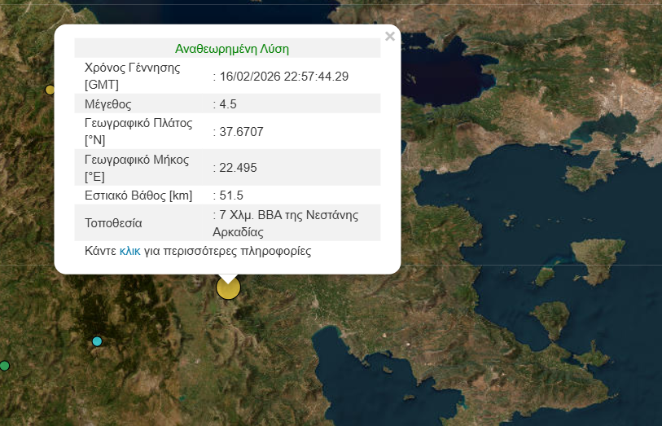Click the Χρόνος Γέννησης [GMT] label
662x426 pixels.
pyautogui.click(x=132, y=77)
